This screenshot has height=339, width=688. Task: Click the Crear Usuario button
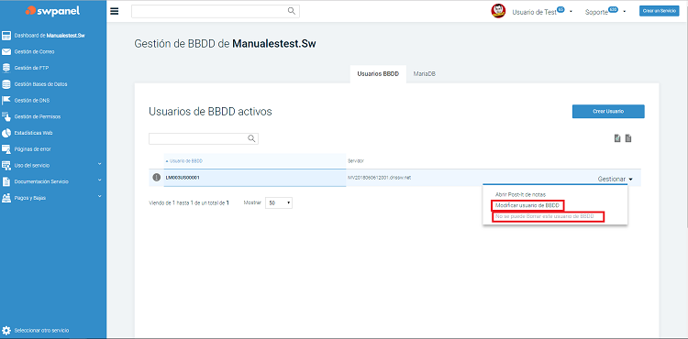[608, 111]
